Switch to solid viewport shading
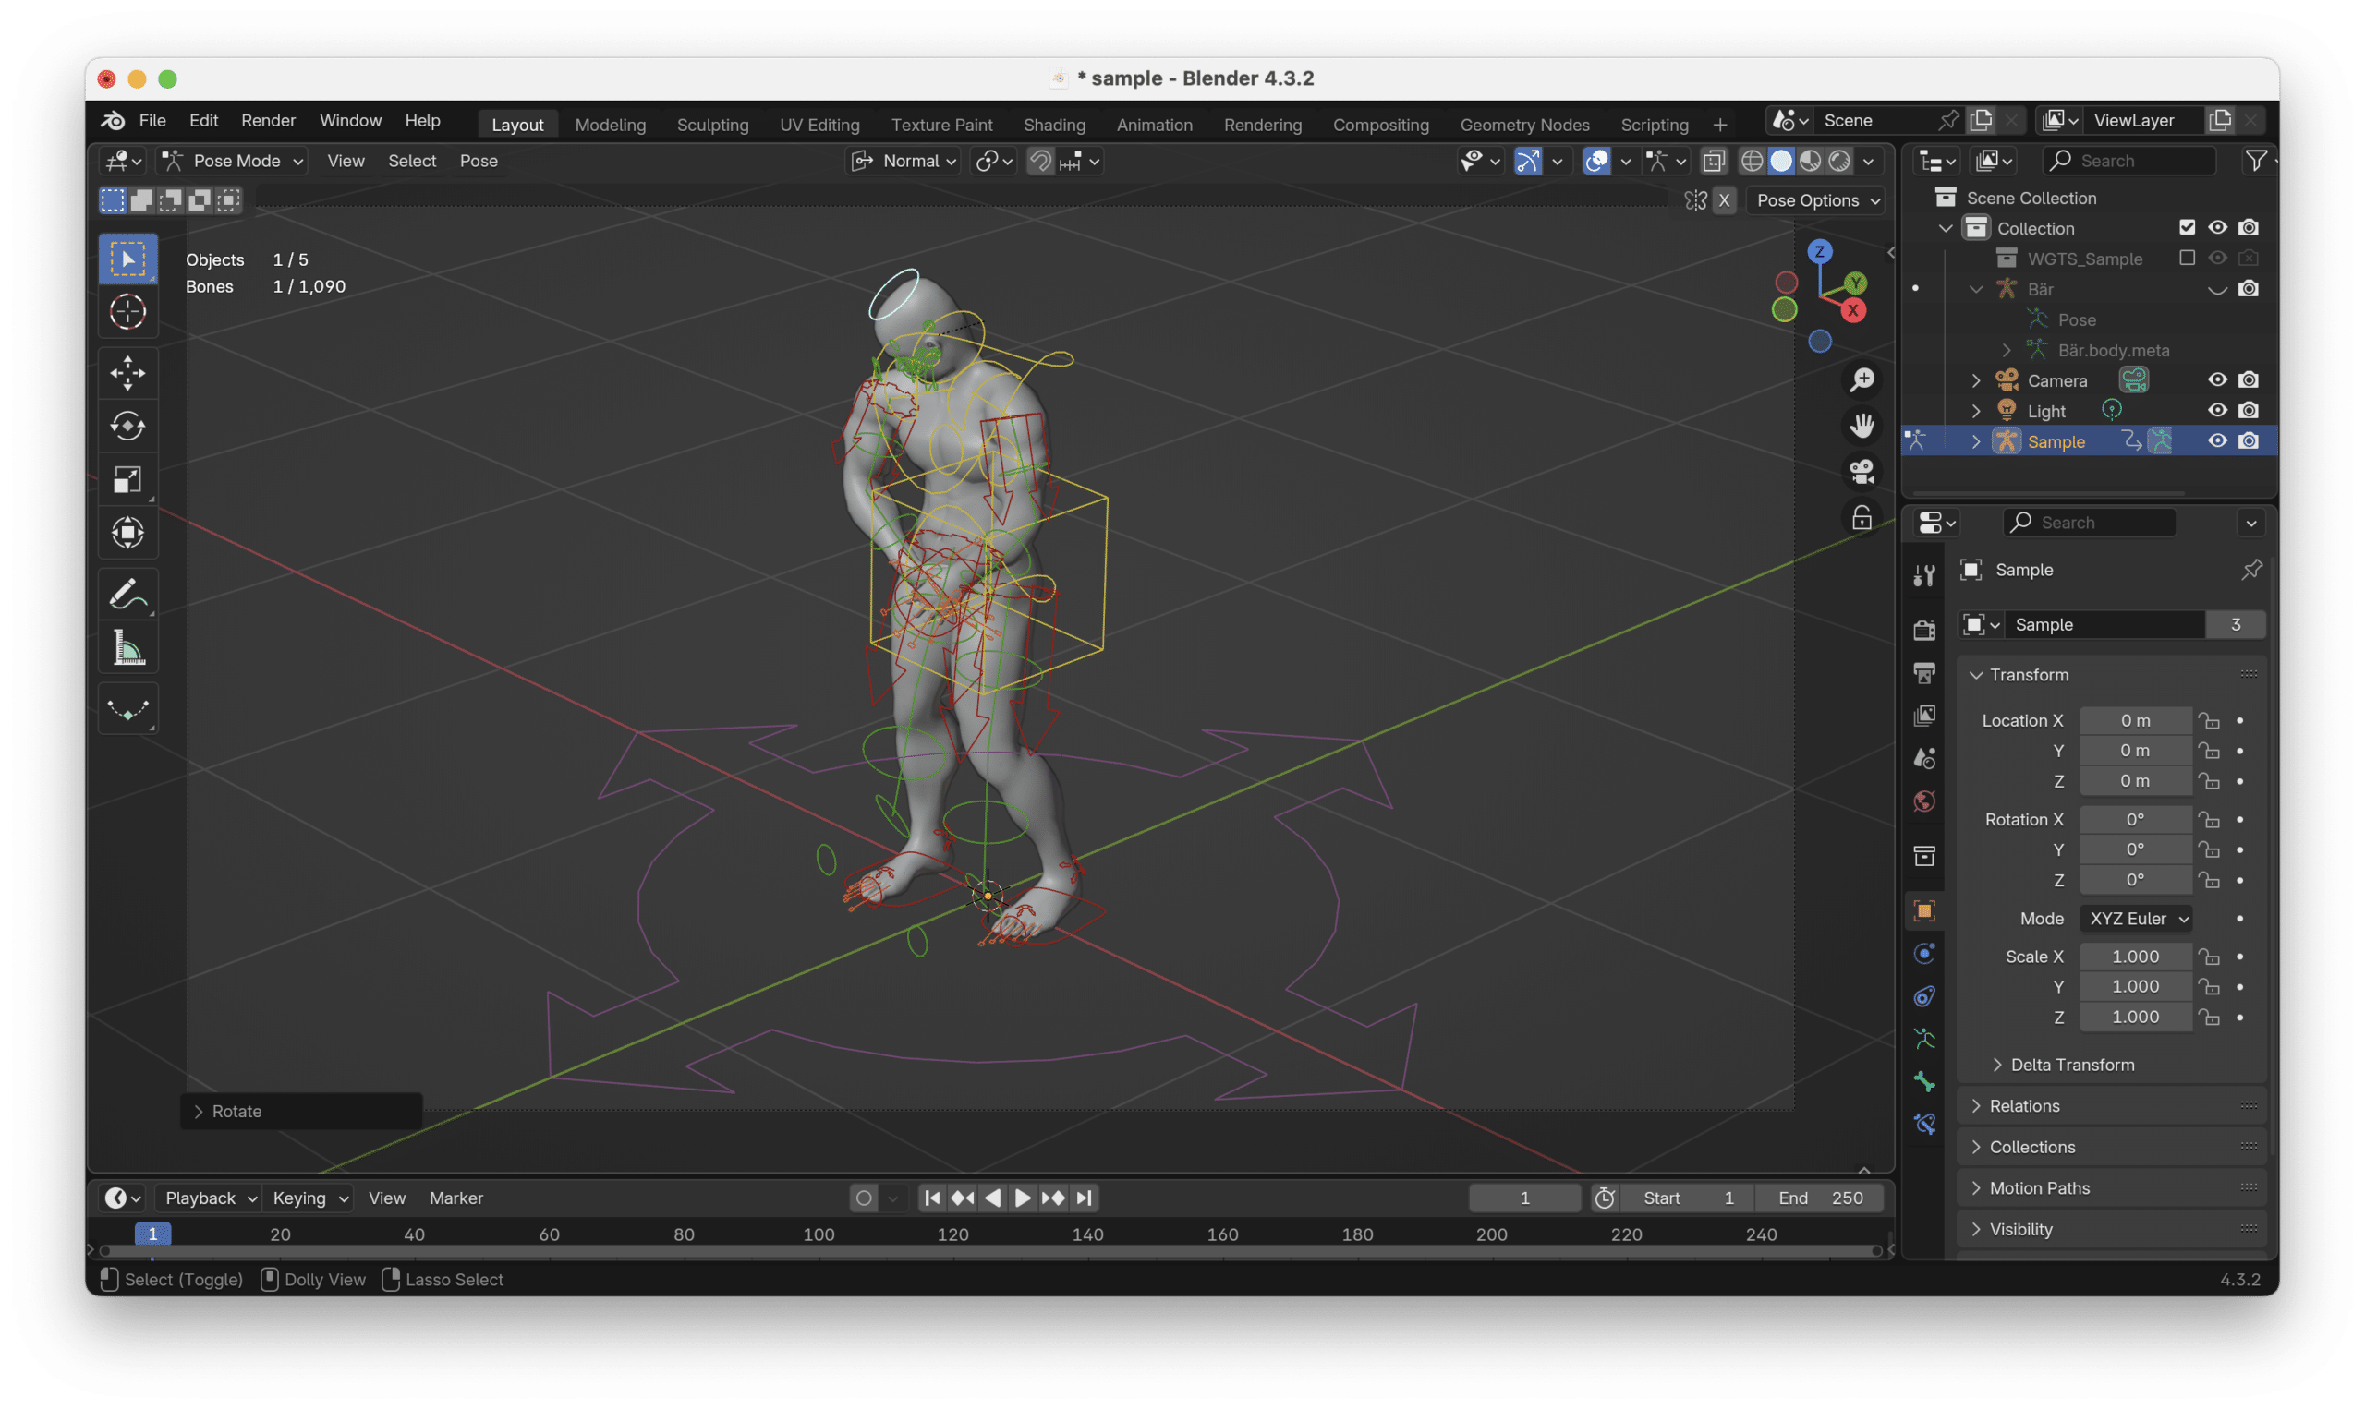 coord(1781,162)
